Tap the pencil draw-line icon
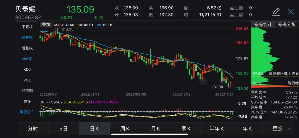The image size is (299, 138). [x=276, y=12]
